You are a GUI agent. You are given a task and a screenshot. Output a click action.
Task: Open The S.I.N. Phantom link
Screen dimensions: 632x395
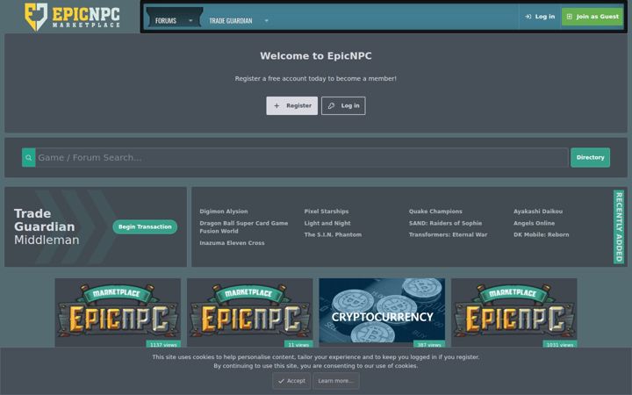(333, 234)
